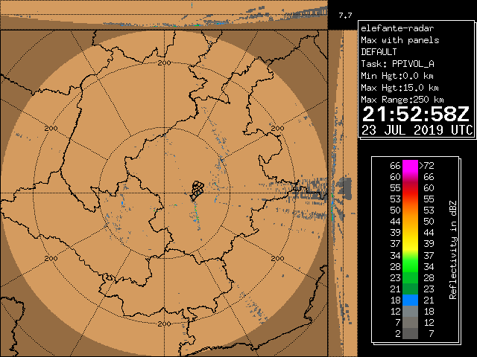Image resolution: width=477 pixels, height=357 pixels.
Task: Select the bright green 28–34 dBZ swatch
Action: (410, 266)
